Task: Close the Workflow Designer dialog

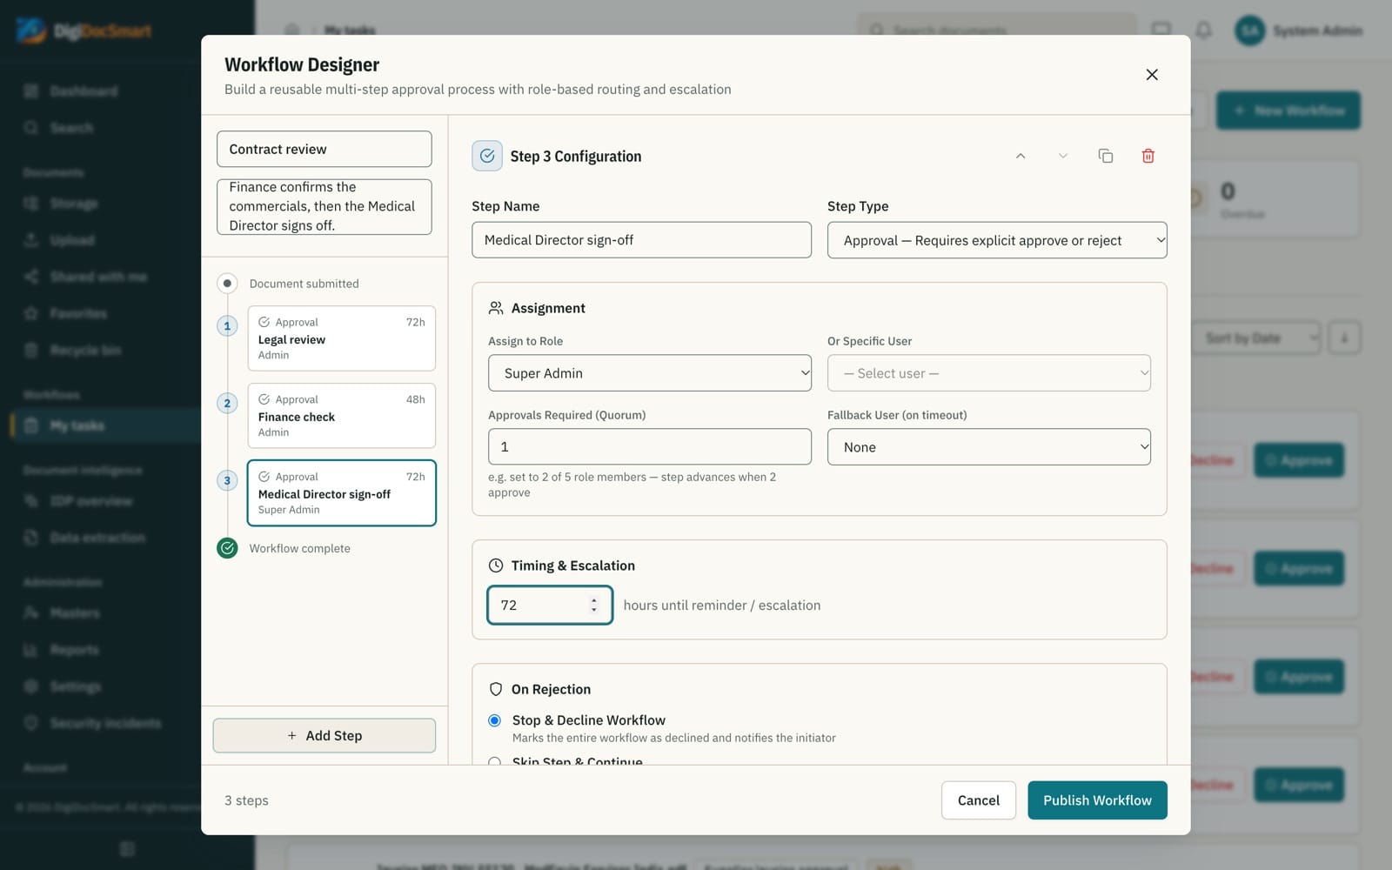Action: click(x=1152, y=75)
